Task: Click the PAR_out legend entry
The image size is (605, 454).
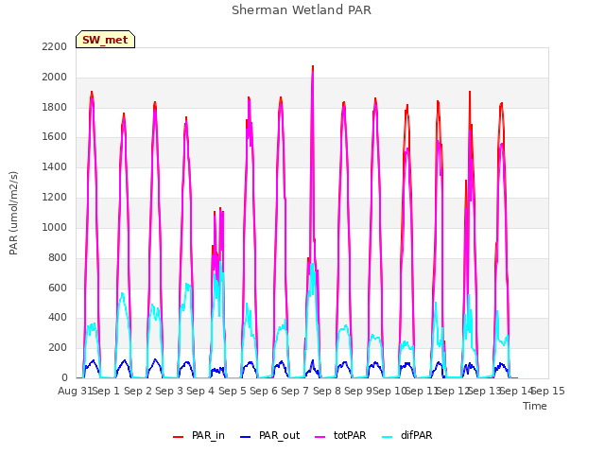Action: pos(269,435)
